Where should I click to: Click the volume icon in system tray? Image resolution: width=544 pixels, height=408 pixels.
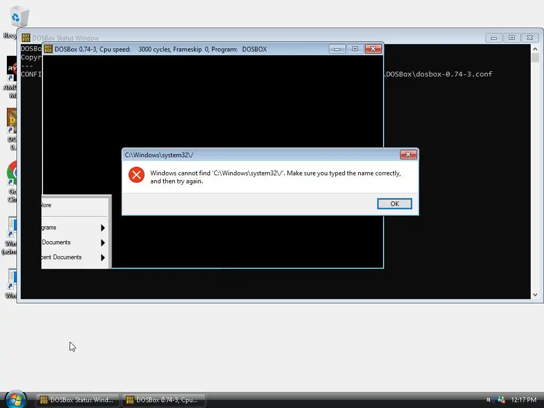(489, 399)
